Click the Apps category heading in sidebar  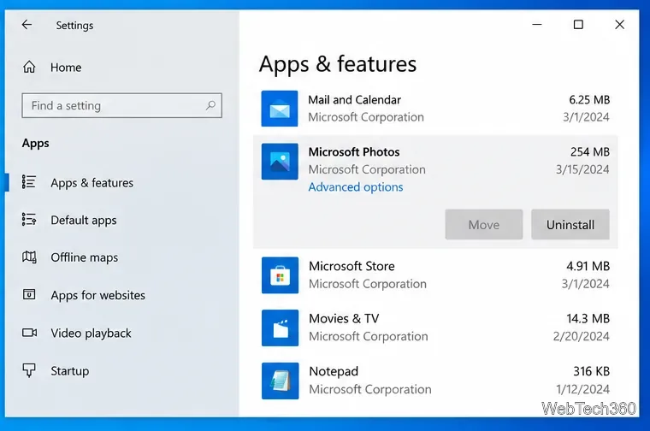pos(36,143)
